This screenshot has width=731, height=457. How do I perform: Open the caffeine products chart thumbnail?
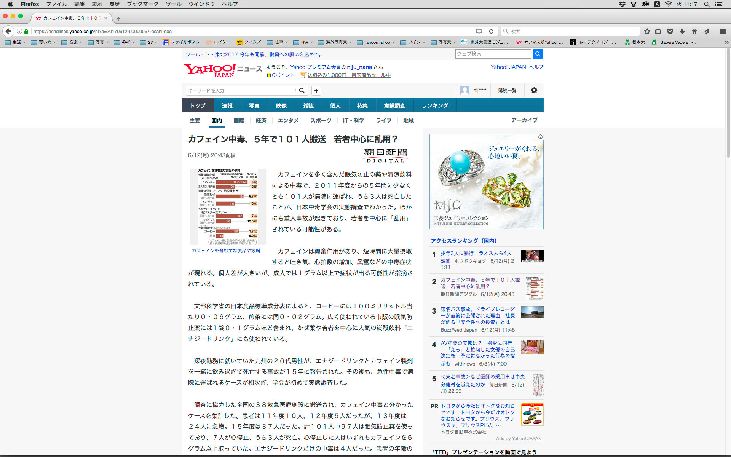227,206
